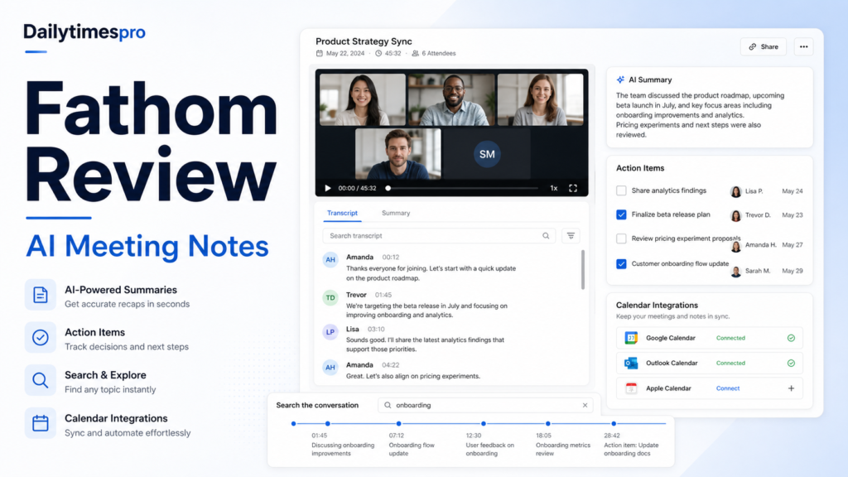This screenshot has height=477, width=848.
Task: Click the Action Items checkmark icon
Action: click(40, 338)
